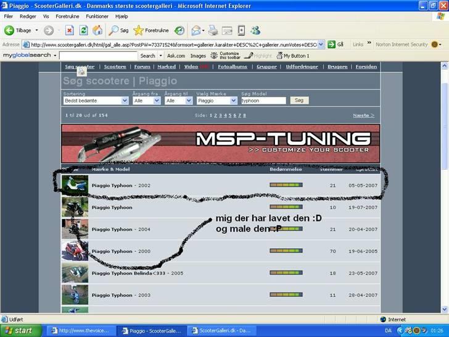The height and width of the screenshot is (337, 449).
Task: Click the Windows Start button
Action: (20, 331)
